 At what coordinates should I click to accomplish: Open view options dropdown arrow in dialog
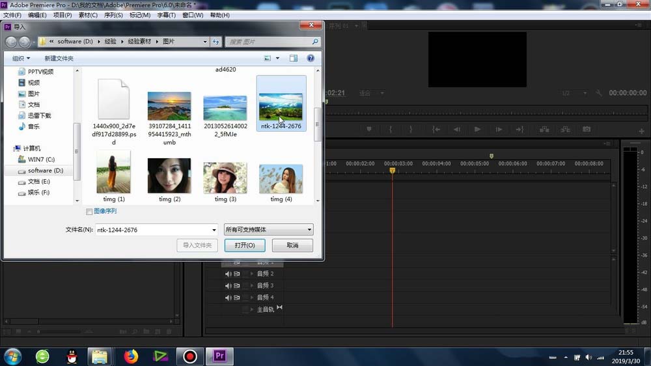[x=278, y=59]
